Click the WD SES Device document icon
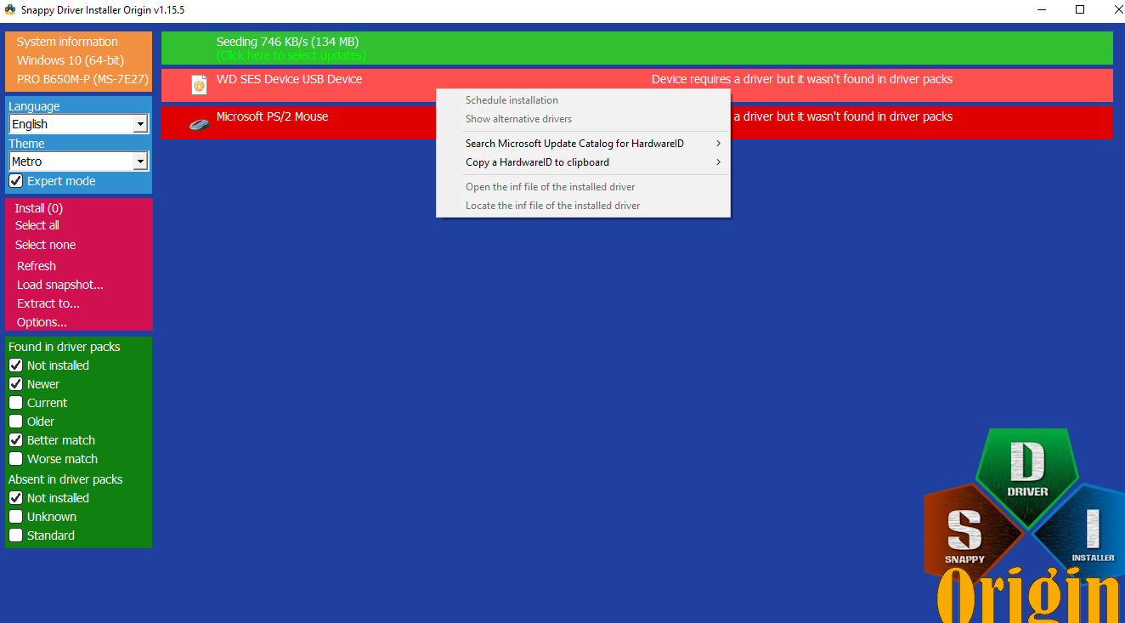The height and width of the screenshot is (623, 1125). coord(199,85)
